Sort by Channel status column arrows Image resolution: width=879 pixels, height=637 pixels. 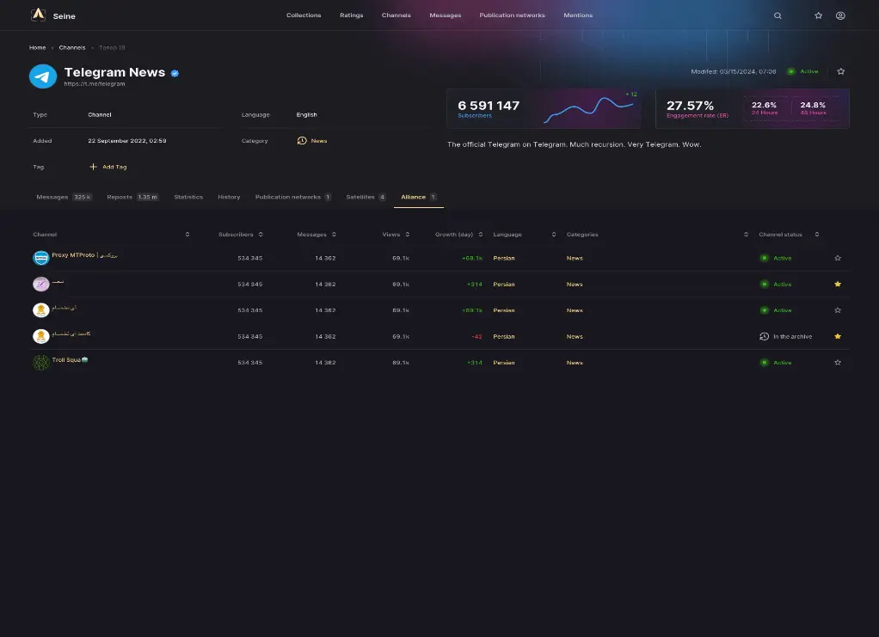pos(817,234)
